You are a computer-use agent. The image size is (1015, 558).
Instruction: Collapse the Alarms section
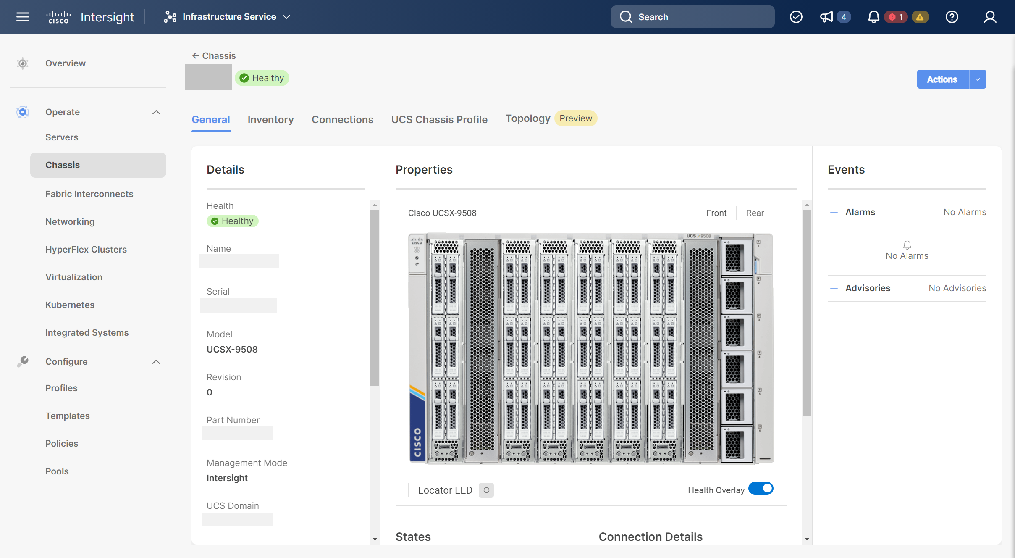tap(834, 212)
